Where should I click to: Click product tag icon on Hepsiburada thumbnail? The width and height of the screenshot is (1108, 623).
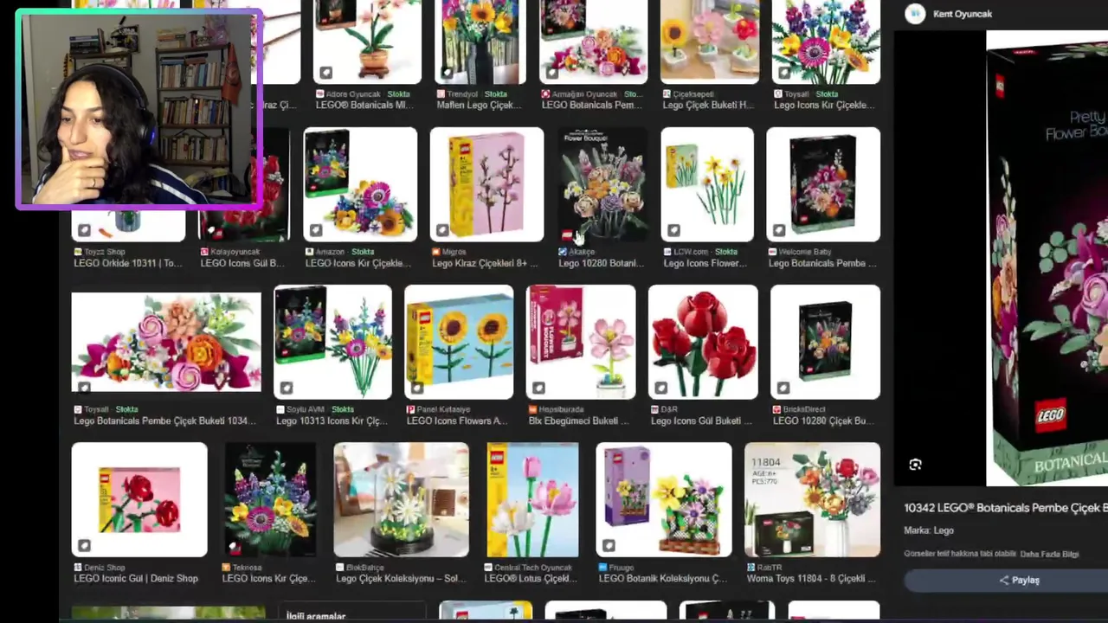click(x=539, y=388)
